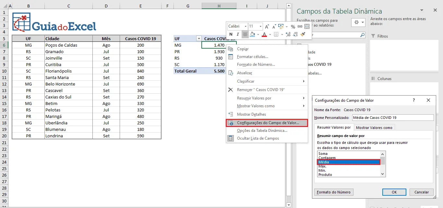Viewport: 443px width, 208px height.
Task: Click the search magnifier in field list
Action: tap(363, 35)
